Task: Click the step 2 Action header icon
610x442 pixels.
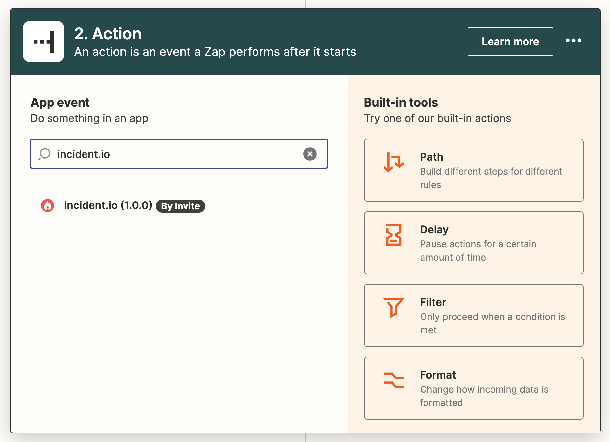Action: [x=43, y=41]
